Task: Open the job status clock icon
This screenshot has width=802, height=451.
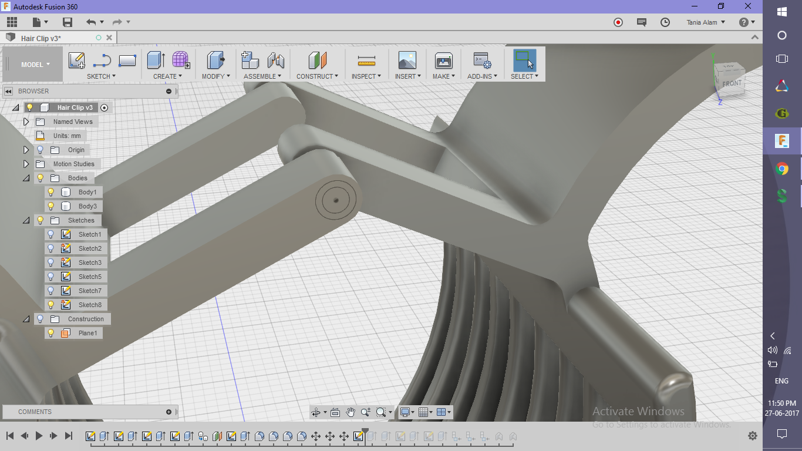Action: tap(665, 22)
